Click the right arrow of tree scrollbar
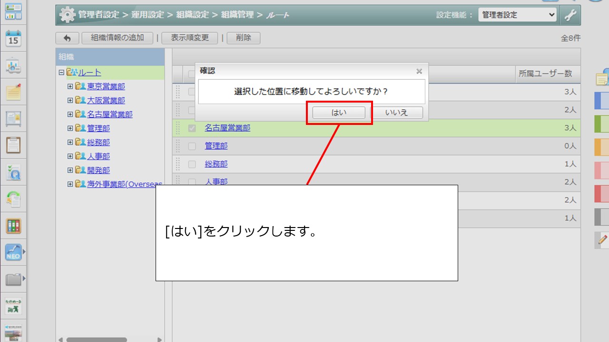 coord(159,340)
